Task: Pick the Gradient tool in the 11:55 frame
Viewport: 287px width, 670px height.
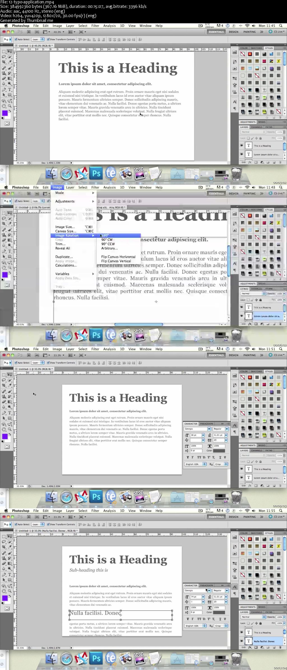Action: pyautogui.click(x=10, y=563)
